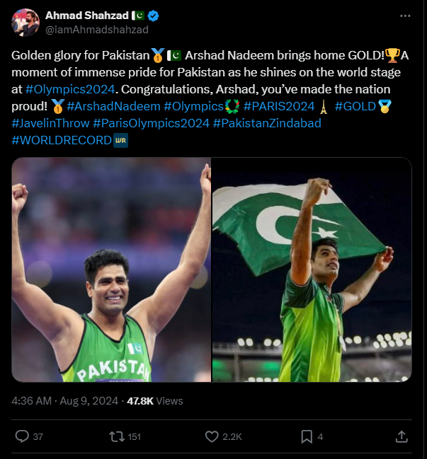427x459 pixels.
Task: Select the #ParisOlympics2024 hashtag
Action: pyautogui.click(x=151, y=123)
